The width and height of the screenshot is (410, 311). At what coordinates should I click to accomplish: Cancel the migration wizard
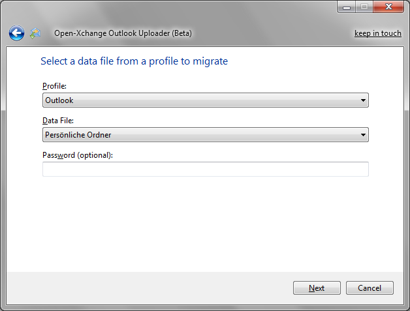370,288
